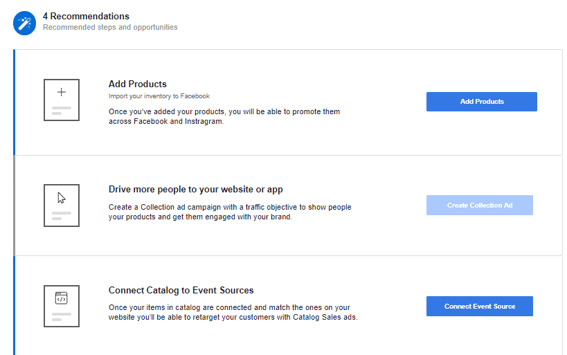Click blue accent bar on Connect Catalog card

pos(14,305)
